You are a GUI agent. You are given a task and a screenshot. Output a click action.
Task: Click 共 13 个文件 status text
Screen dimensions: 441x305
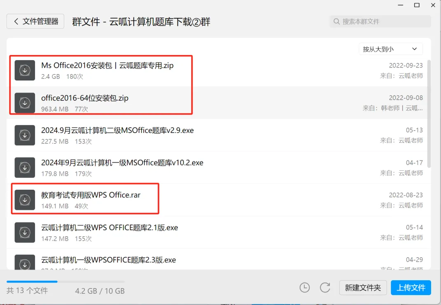point(27,291)
